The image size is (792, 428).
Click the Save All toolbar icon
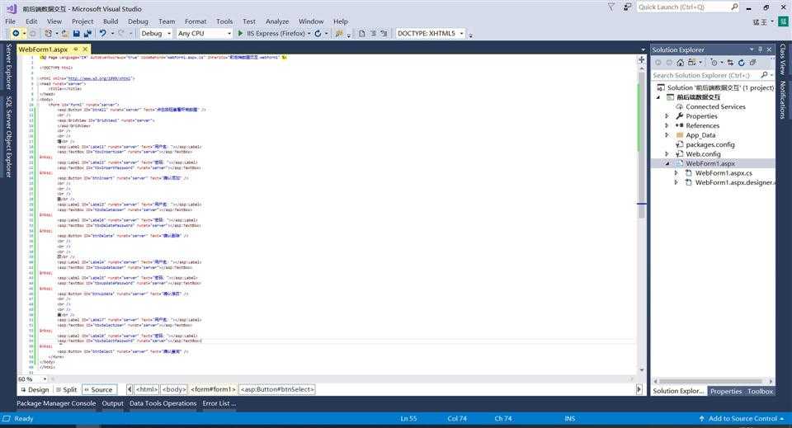[x=87, y=33]
